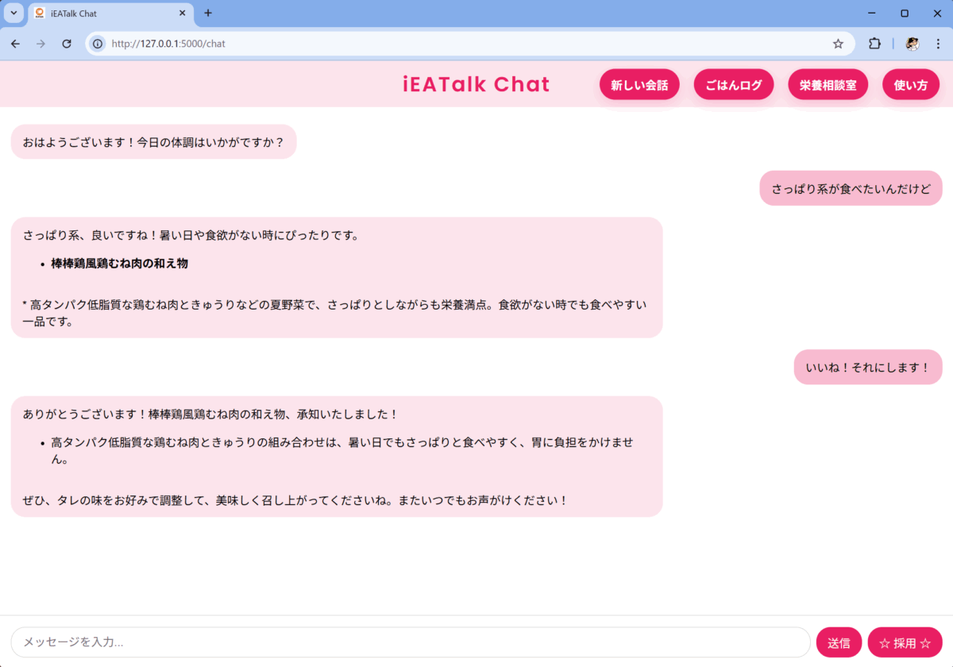
Task: Open the 使い方 guide
Action: point(910,85)
